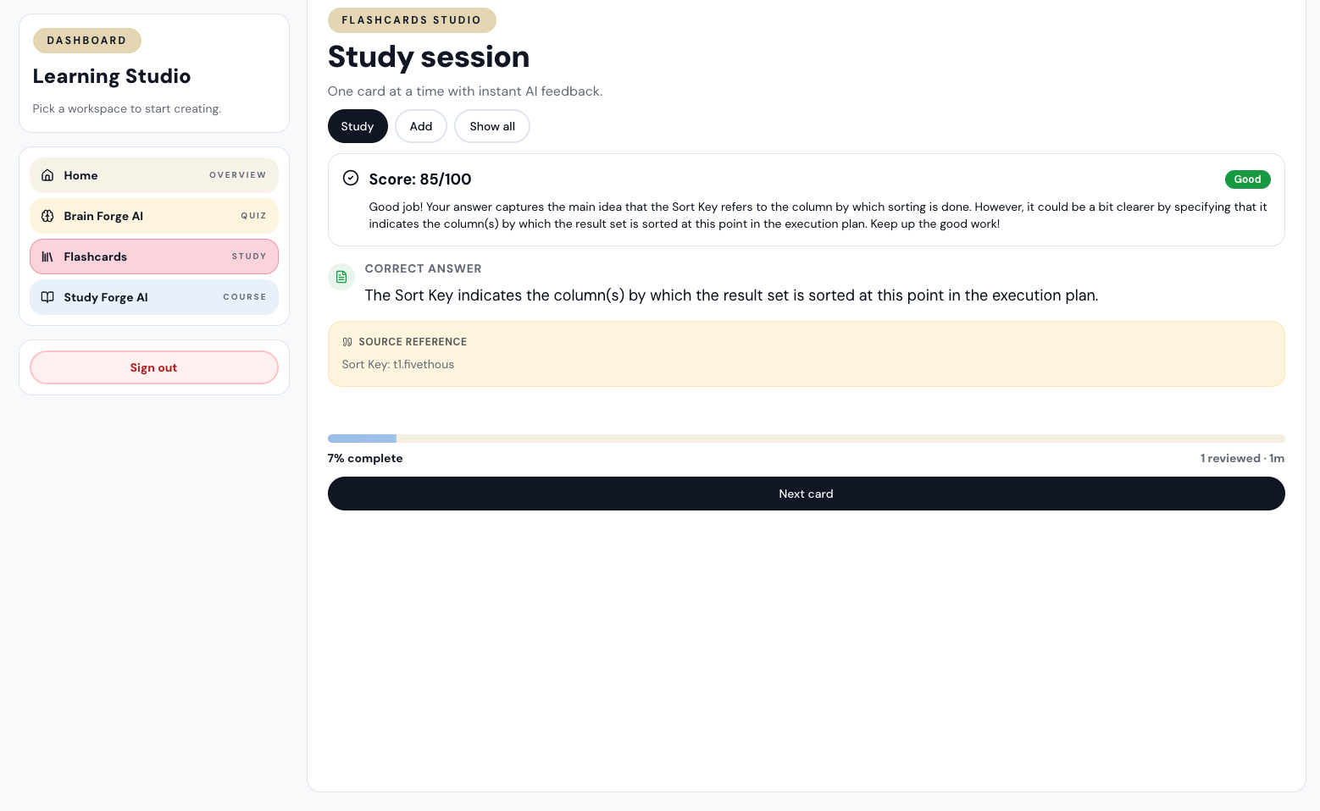Open the Add tab
Image resolution: width=1320 pixels, height=811 pixels.
pos(420,126)
